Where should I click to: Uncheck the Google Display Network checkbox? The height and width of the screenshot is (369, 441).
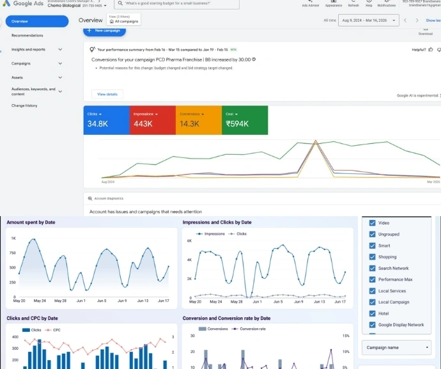[x=373, y=325]
